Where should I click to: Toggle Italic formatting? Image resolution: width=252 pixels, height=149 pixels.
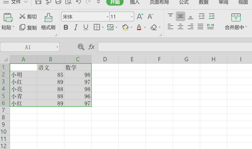(76, 28)
